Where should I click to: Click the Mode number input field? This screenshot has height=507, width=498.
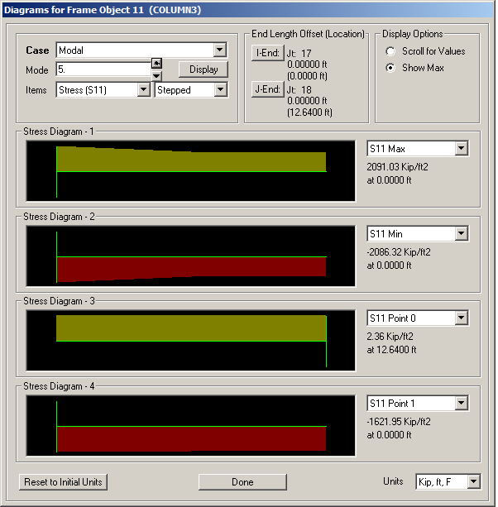103,69
